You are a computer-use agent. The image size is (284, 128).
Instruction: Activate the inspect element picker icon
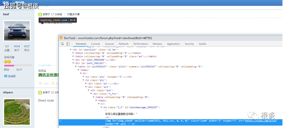click(x=62, y=44)
